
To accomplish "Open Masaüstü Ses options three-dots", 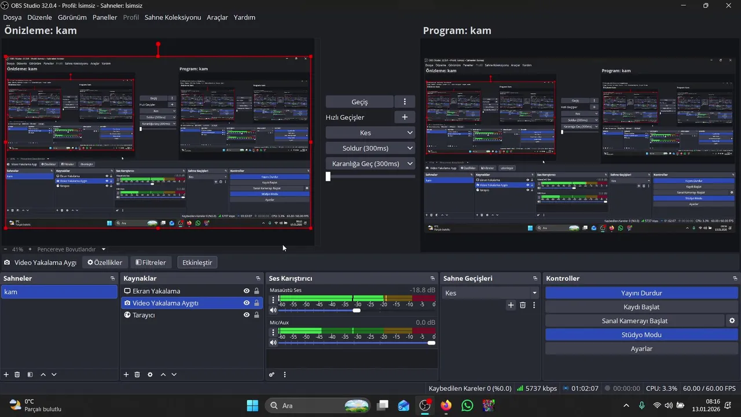I will pyautogui.click(x=273, y=301).
